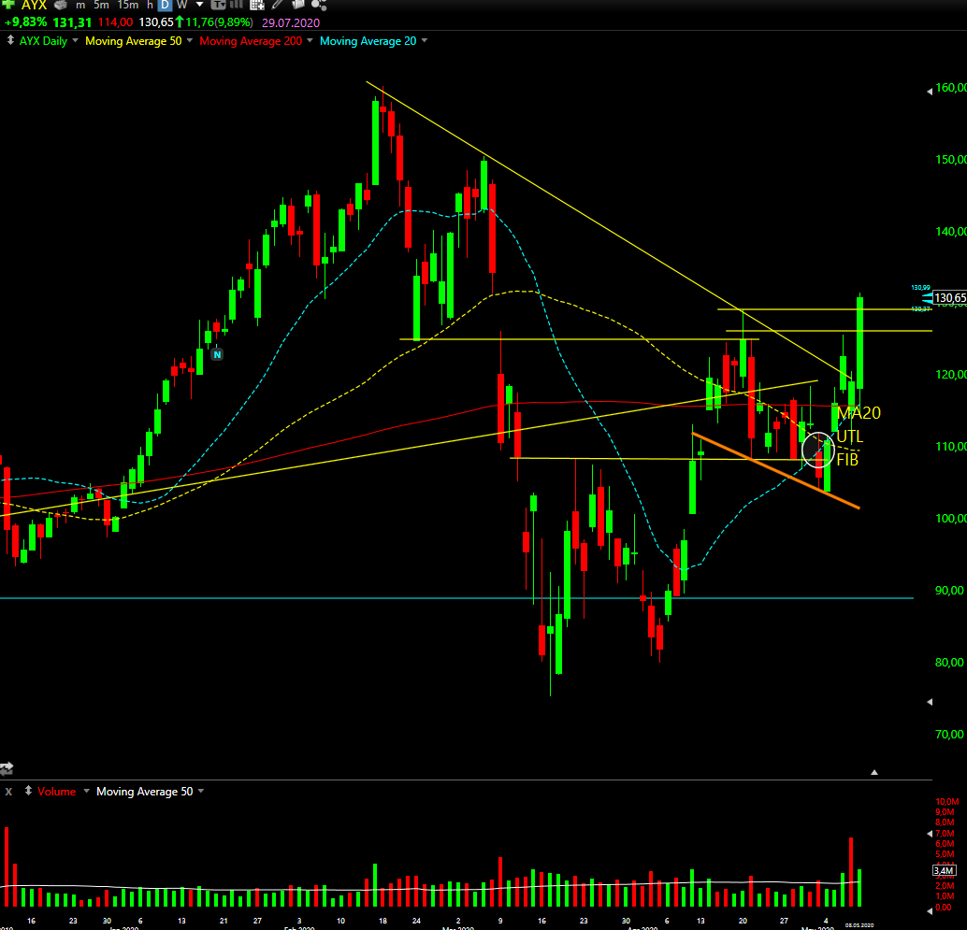Open the Moving Average 200 dropdown
967x930 pixels.
[310, 41]
